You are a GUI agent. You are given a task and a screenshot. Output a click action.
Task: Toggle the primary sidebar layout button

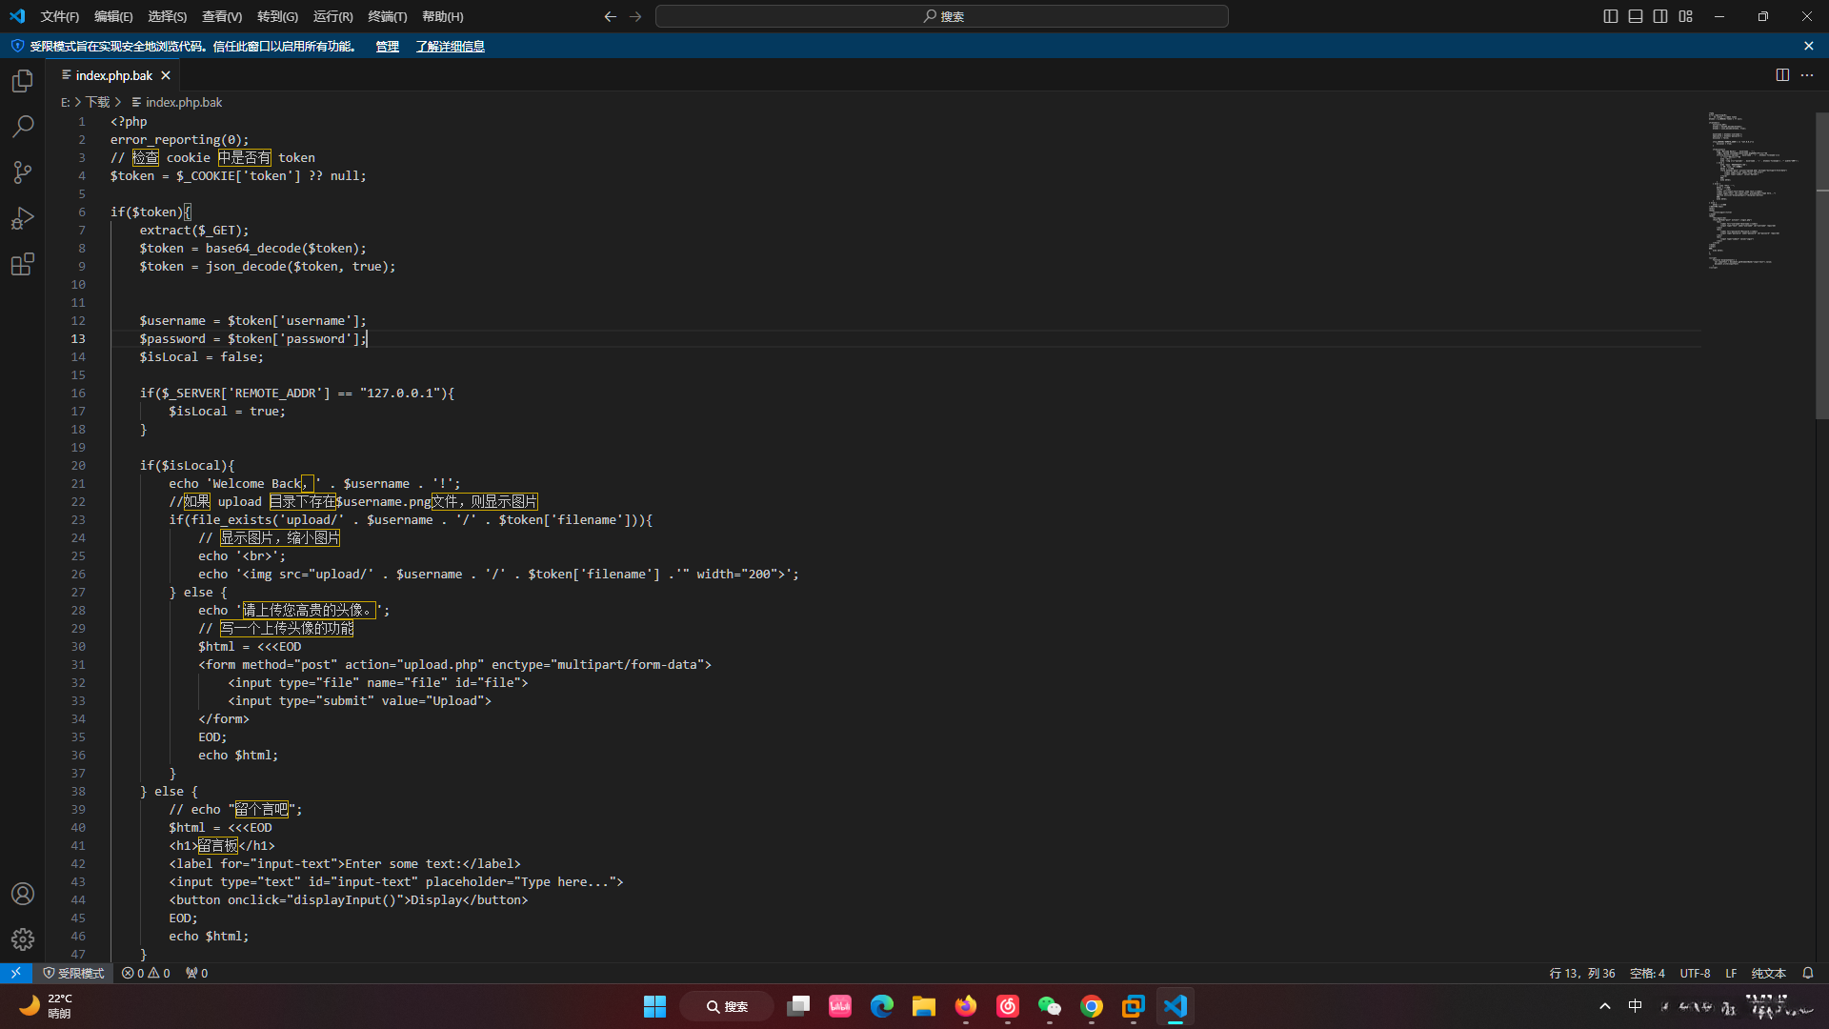point(1611,16)
